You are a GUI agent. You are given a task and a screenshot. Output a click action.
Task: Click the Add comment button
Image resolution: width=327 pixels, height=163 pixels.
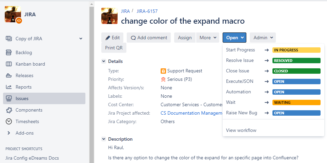coord(149,38)
